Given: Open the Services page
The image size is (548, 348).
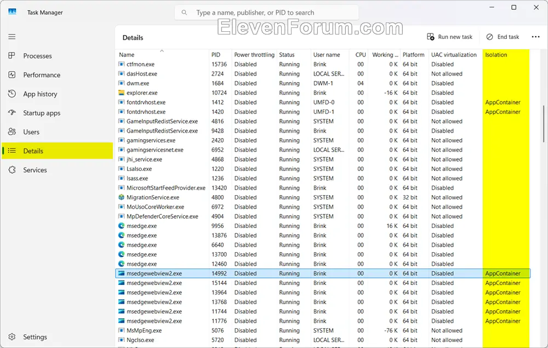Looking at the screenshot, I should [x=57, y=170].
